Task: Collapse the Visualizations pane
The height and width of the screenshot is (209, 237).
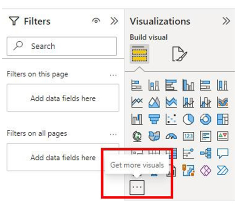Action: [226, 21]
